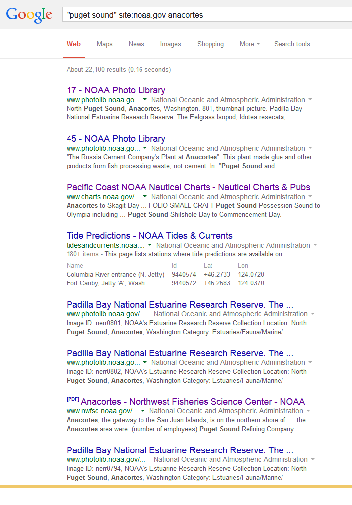
Task: Open gray publisher arrow on nerr0801 result
Action: [313, 314]
